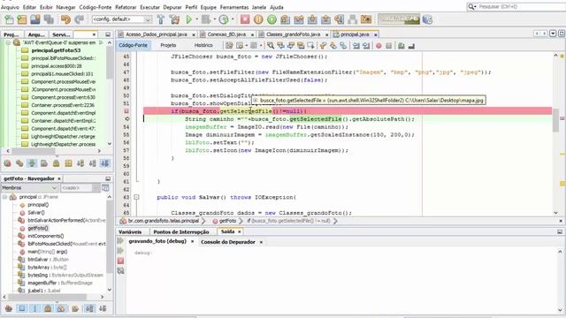Click the green Continue debugger icon
The width and height of the screenshot is (566, 318).
[x=272, y=19]
